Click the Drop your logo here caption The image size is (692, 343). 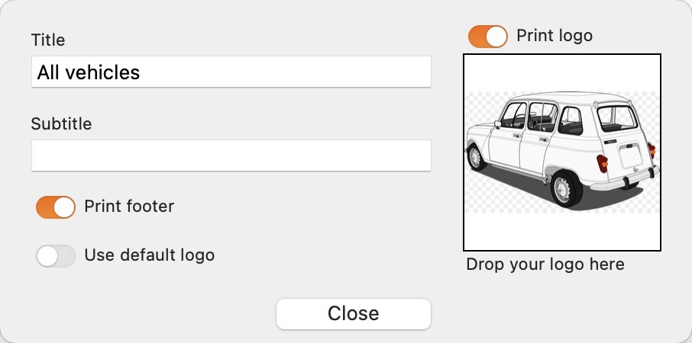(x=545, y=264)
